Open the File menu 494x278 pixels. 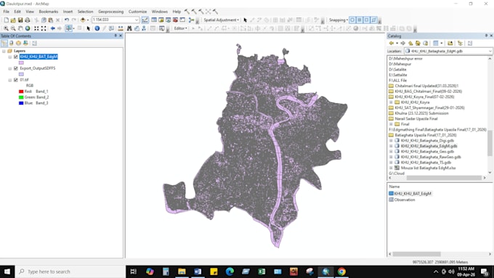click(x=6, y=12)
